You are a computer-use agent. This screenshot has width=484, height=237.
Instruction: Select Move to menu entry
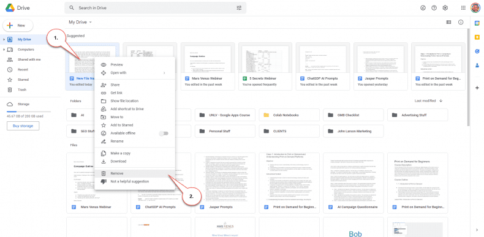click(135, 117)
